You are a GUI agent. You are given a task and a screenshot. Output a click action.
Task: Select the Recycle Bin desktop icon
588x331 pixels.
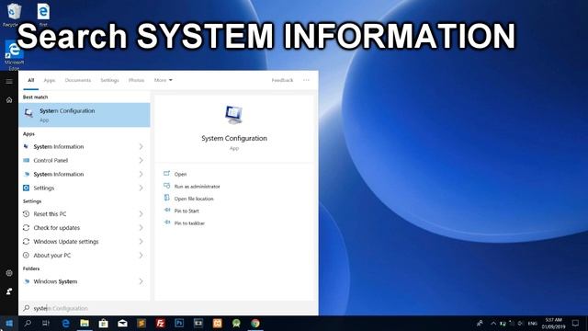[x=14, y=15]
